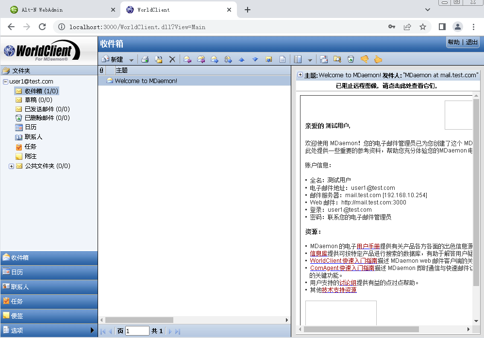The width and height of the screenshot is (484, 338).
Task: Go to previous page pager button
Action: pos(110,332)
